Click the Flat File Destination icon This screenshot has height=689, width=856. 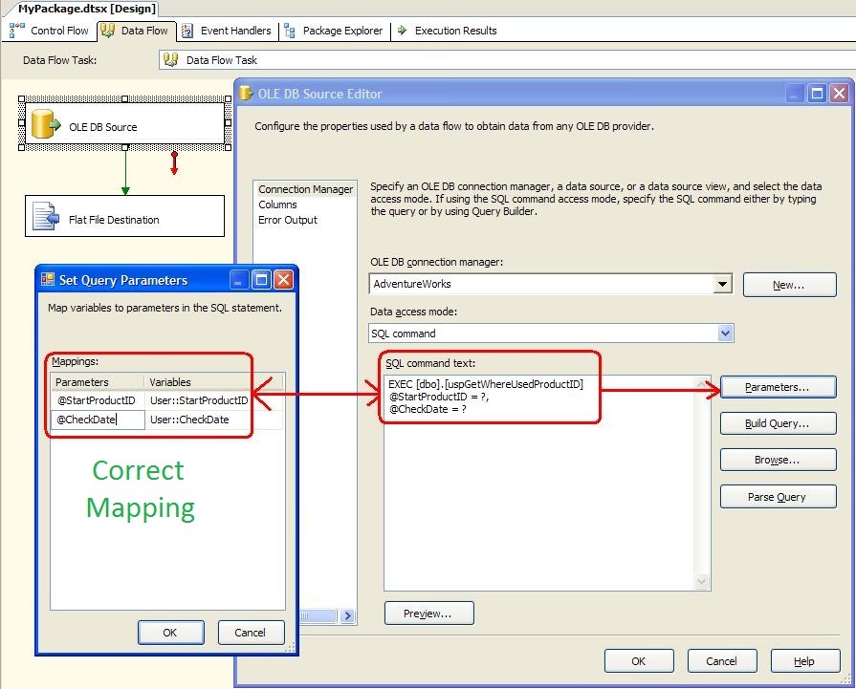tap(46, 218)
